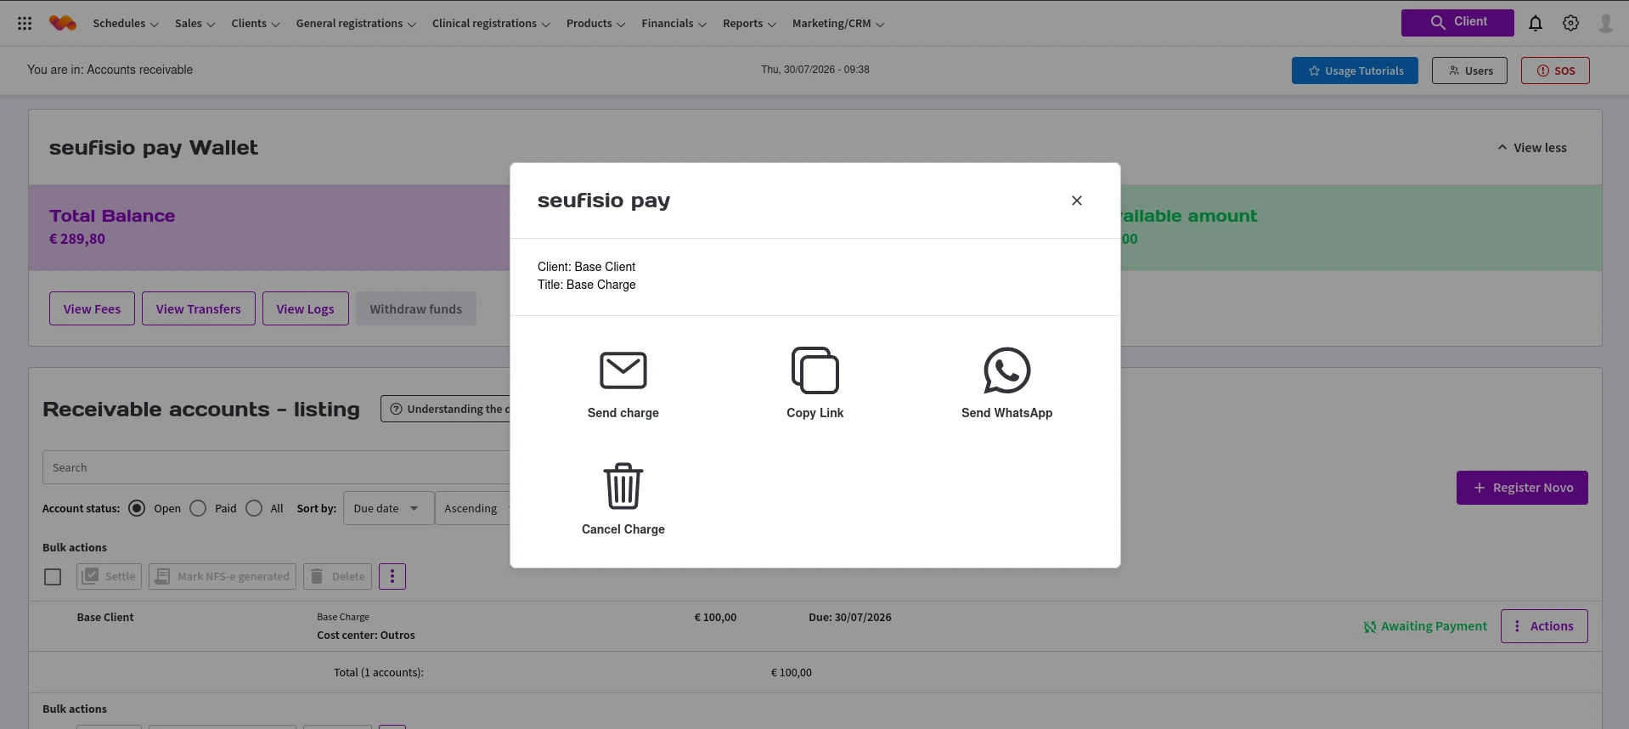The image size is (1629, 729).
Task: Click View Logs
Action: coord(306,308)
